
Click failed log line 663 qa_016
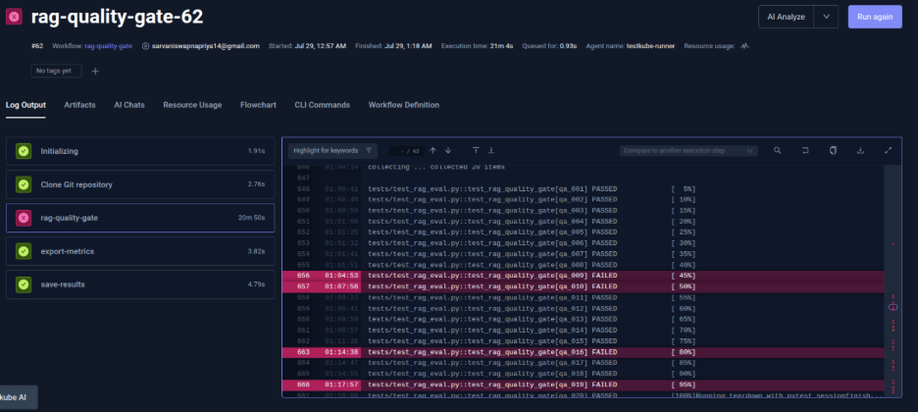584,352
